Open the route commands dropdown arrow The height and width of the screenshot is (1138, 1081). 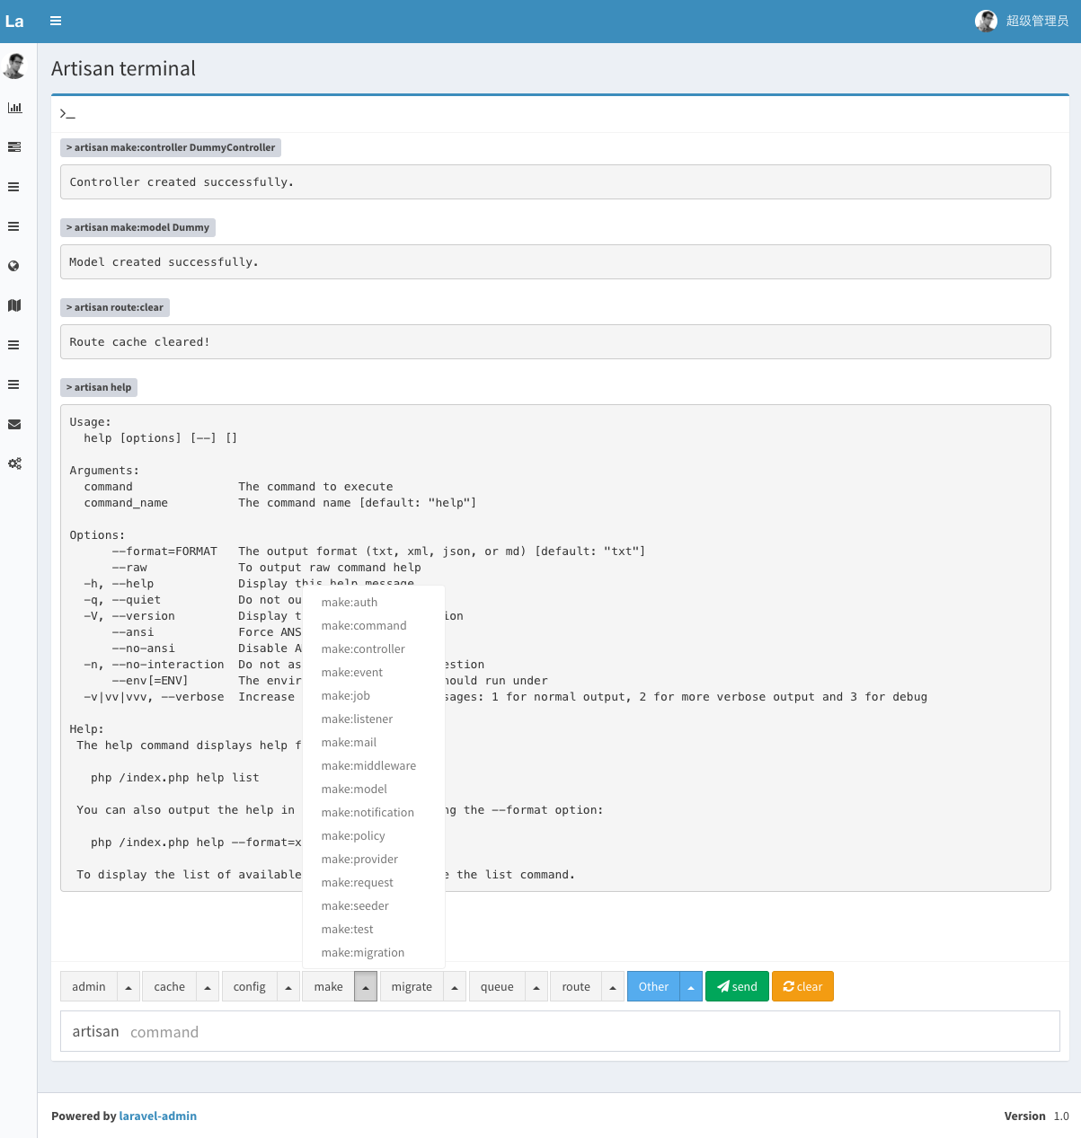click(x=613, y=986)
